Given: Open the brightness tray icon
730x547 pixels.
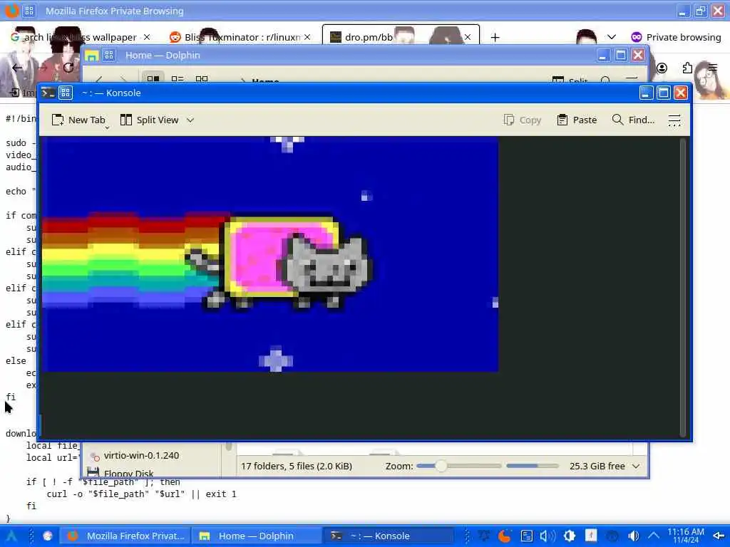Looking at the screenshot, I should coord(570,536).
